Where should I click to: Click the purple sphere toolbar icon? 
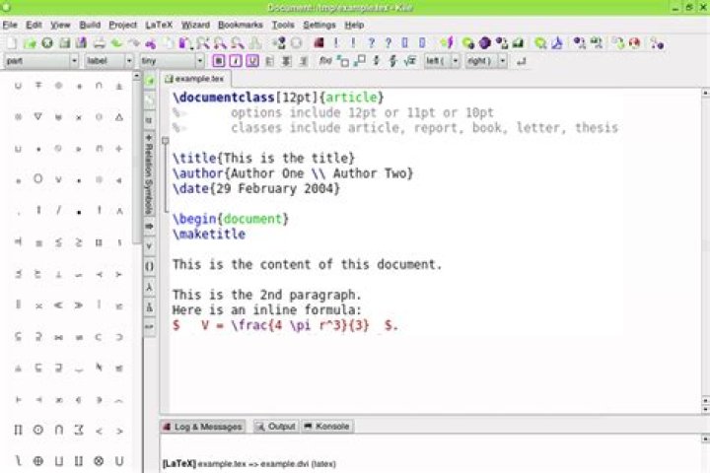point(485,43)
